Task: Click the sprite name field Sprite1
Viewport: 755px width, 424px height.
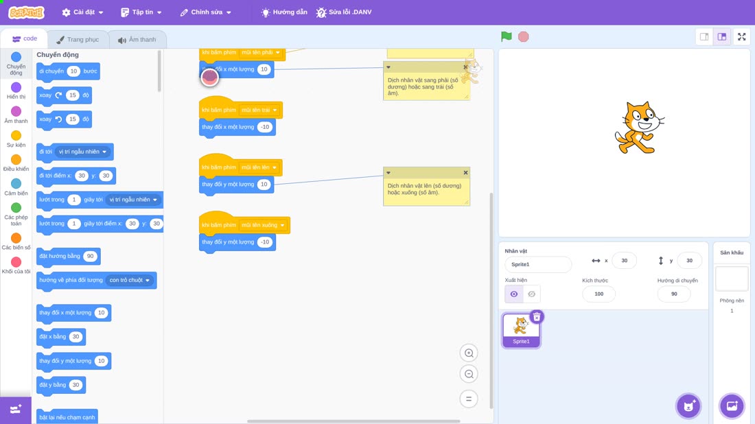Action: coord(538,264)
